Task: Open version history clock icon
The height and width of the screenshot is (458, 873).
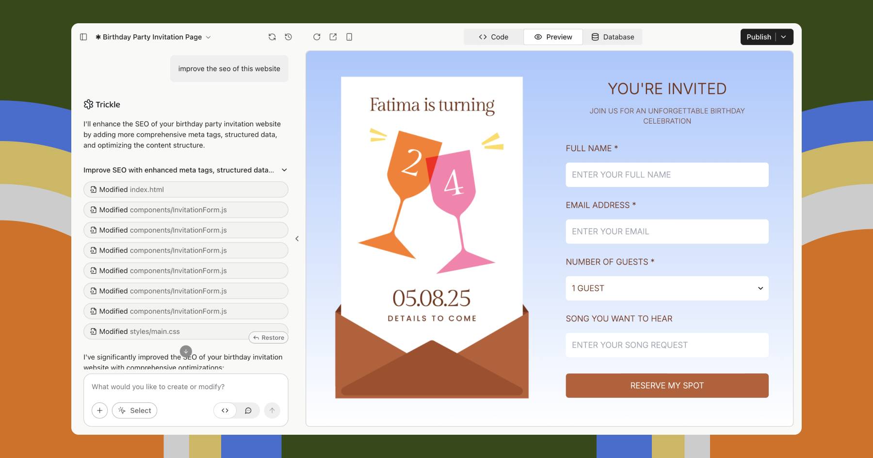Action: [x=289, y=37]
